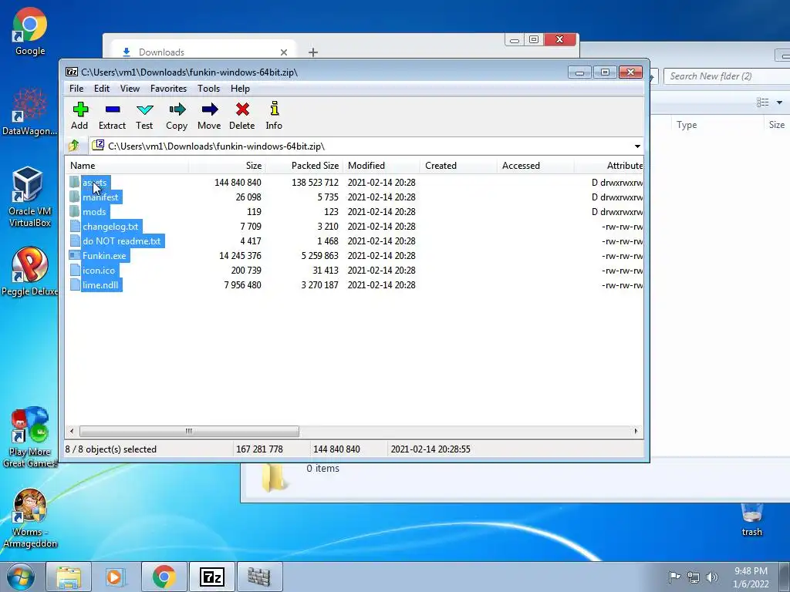
Task: Open Windows Media Player taskbar icon
Action: pos(114,577)
